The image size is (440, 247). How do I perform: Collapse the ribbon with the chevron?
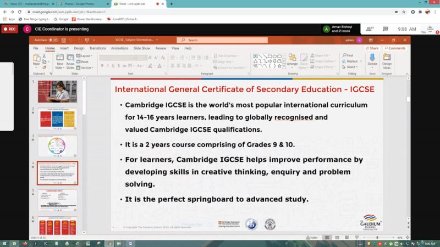click(407, 74)
